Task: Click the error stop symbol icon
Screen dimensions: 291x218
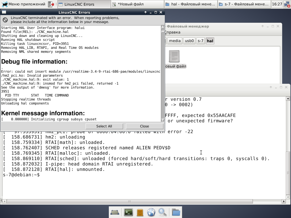Action: (5, 20)
